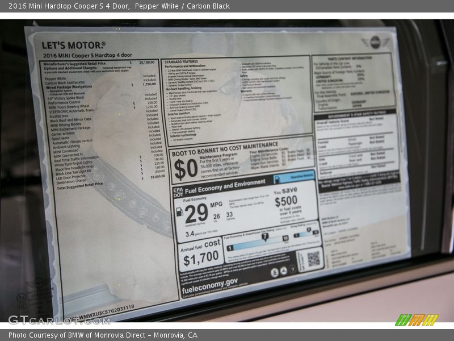454x341 pixels.
Task: Select the smog rating slider on the label
Action: [306, 234]
